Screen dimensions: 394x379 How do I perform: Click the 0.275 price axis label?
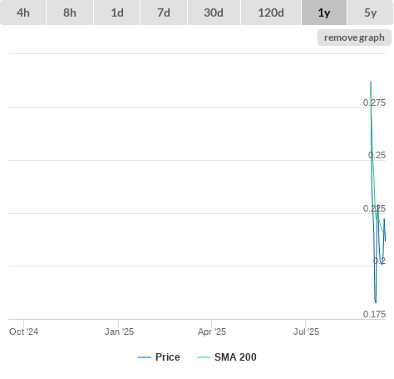point(374,102)
